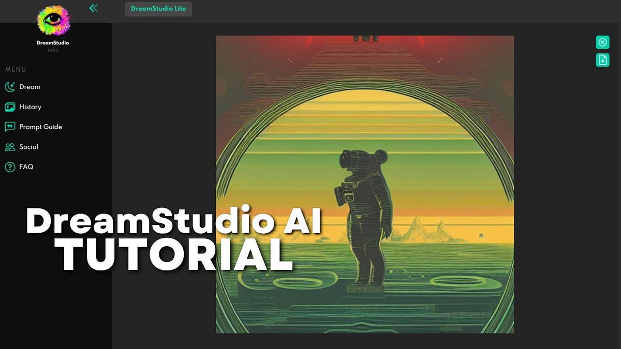
Task: Click the DreamStudio title text
Action: tap(53, 43)
